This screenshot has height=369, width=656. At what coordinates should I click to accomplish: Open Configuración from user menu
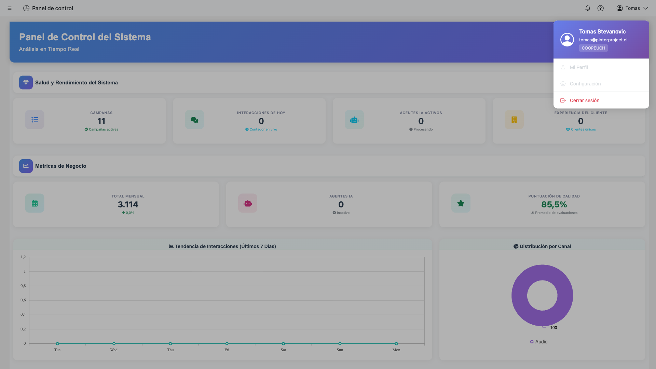click(x=585, y=84)
